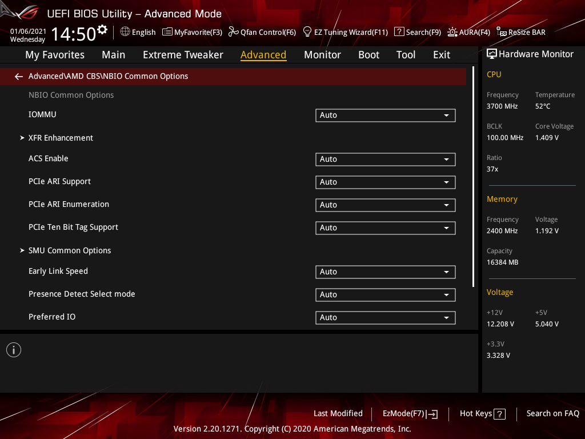Screen dimensions: 585x439
Task: Click +3.3V reading 3.328 V
Action: click(x=498, y=356)
